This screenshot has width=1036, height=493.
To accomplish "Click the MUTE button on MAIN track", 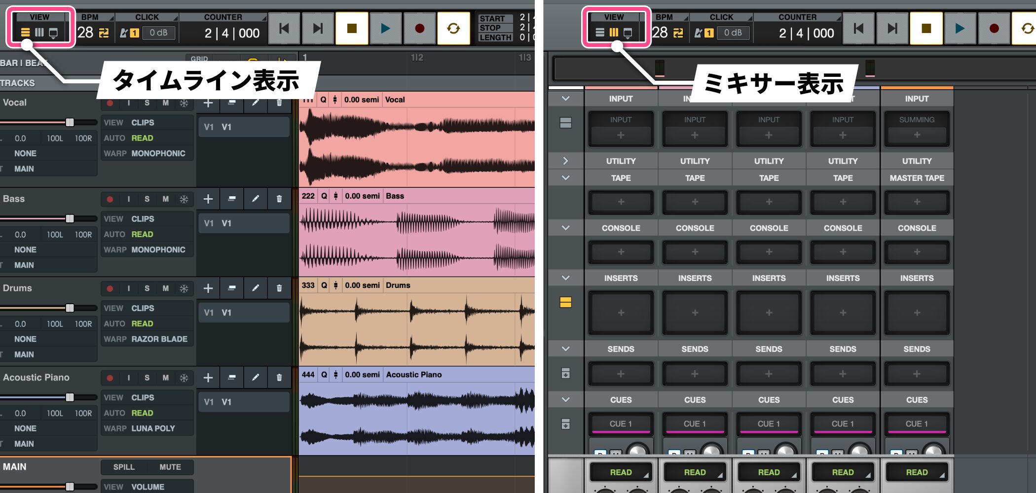I will [170, 467].
